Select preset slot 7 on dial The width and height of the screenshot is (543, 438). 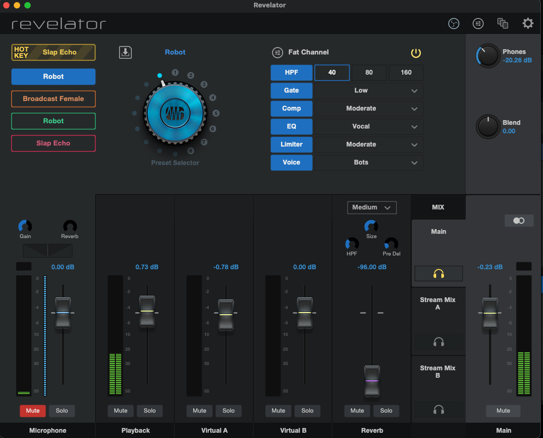point(204,142)
